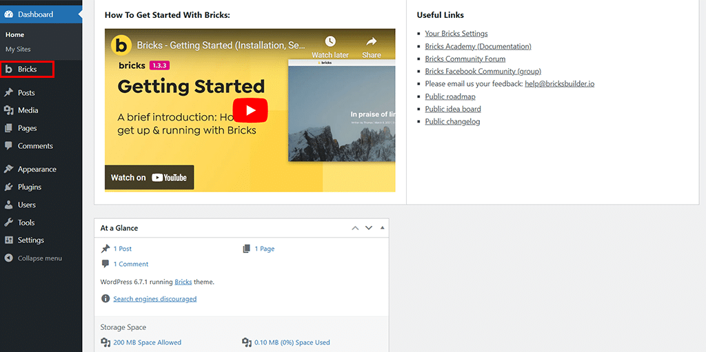Click the pages icon beside 1 Page

[246, 249]
